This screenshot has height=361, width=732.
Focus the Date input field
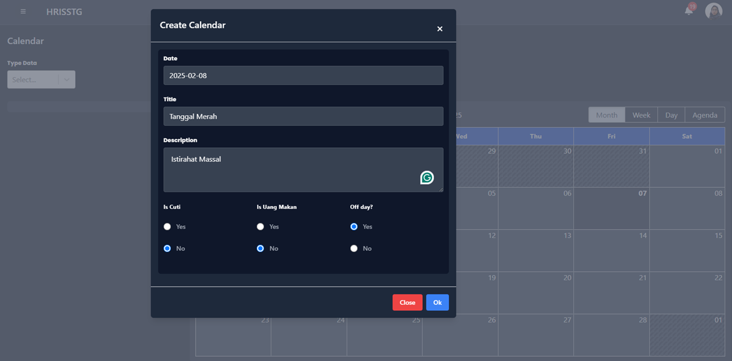tap(303, 76)
